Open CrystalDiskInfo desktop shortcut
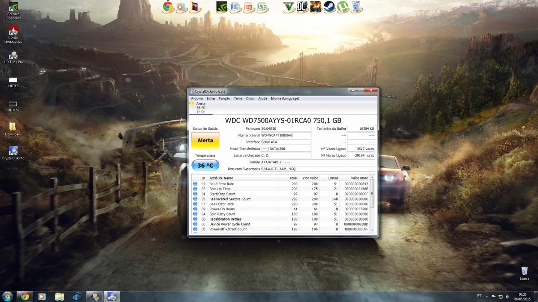The width and height of the screenshot is (538, 302). coord(13,153)
